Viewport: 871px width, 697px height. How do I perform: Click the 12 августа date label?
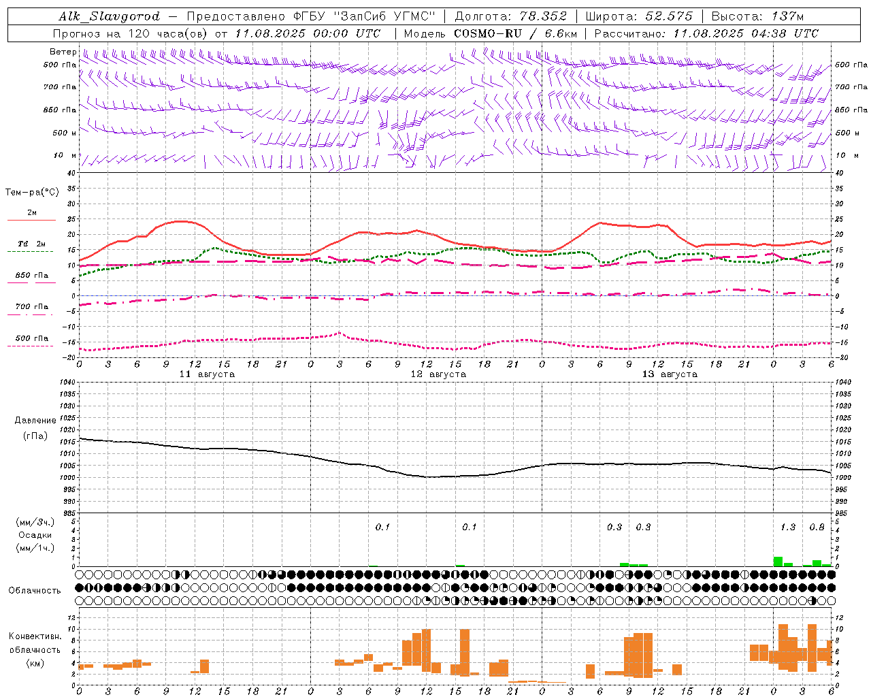[x=438, y=374]
